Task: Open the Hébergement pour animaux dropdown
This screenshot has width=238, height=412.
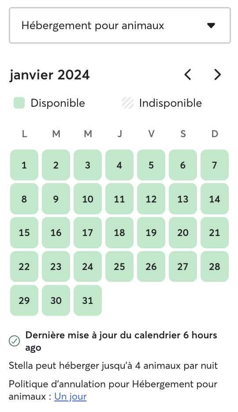Action: (x=120, y=26)
